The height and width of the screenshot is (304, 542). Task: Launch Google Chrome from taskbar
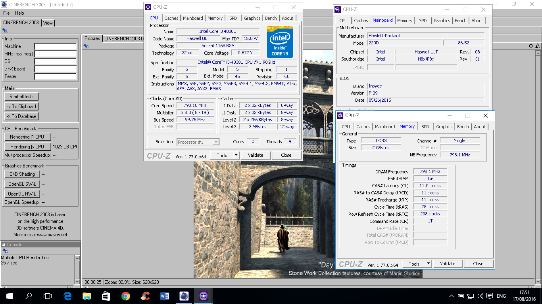(x=125, y=296)
